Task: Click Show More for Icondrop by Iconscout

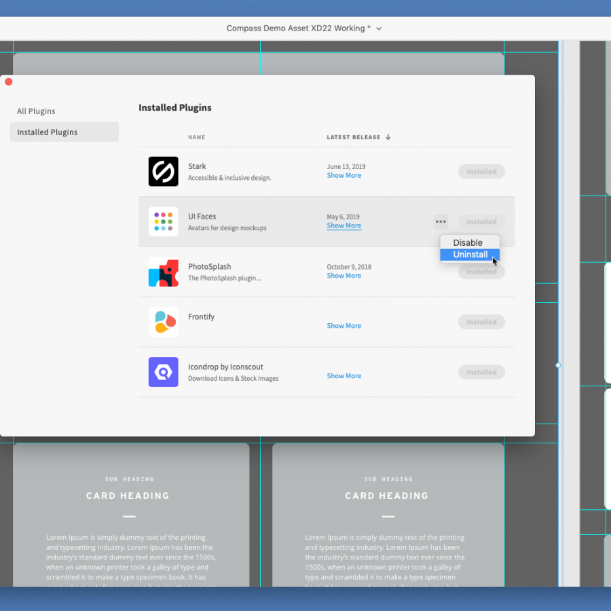Action: (344, 376)
